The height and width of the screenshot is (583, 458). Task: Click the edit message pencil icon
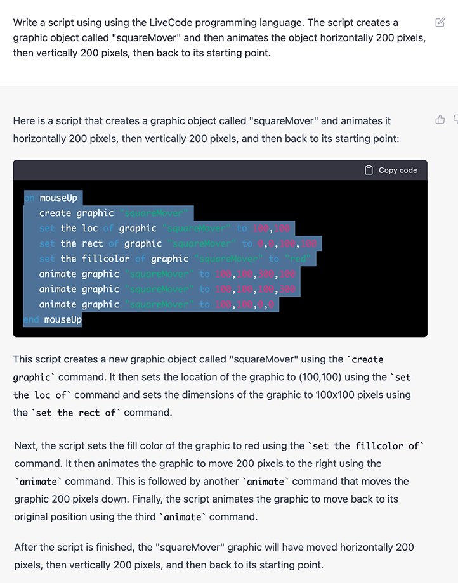click(440, 23)
